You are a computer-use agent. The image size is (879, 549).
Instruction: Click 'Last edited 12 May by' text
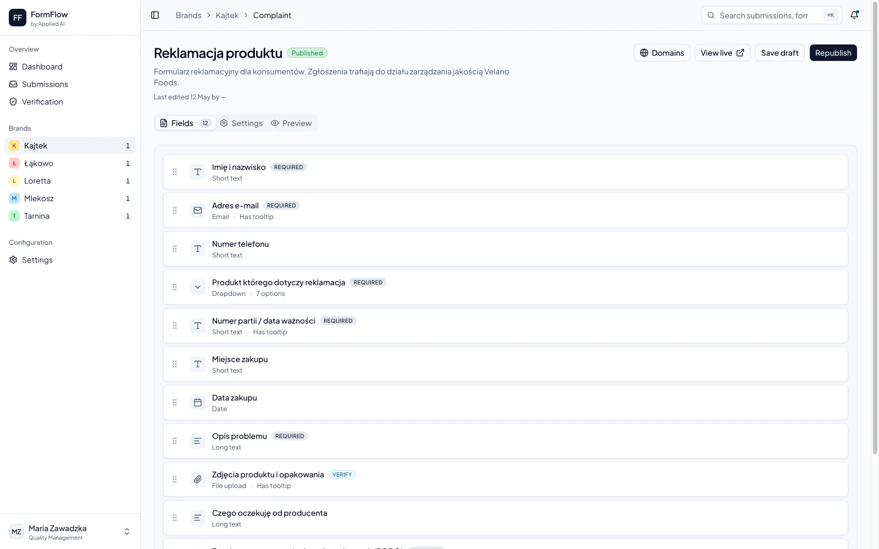pos(190,97)
